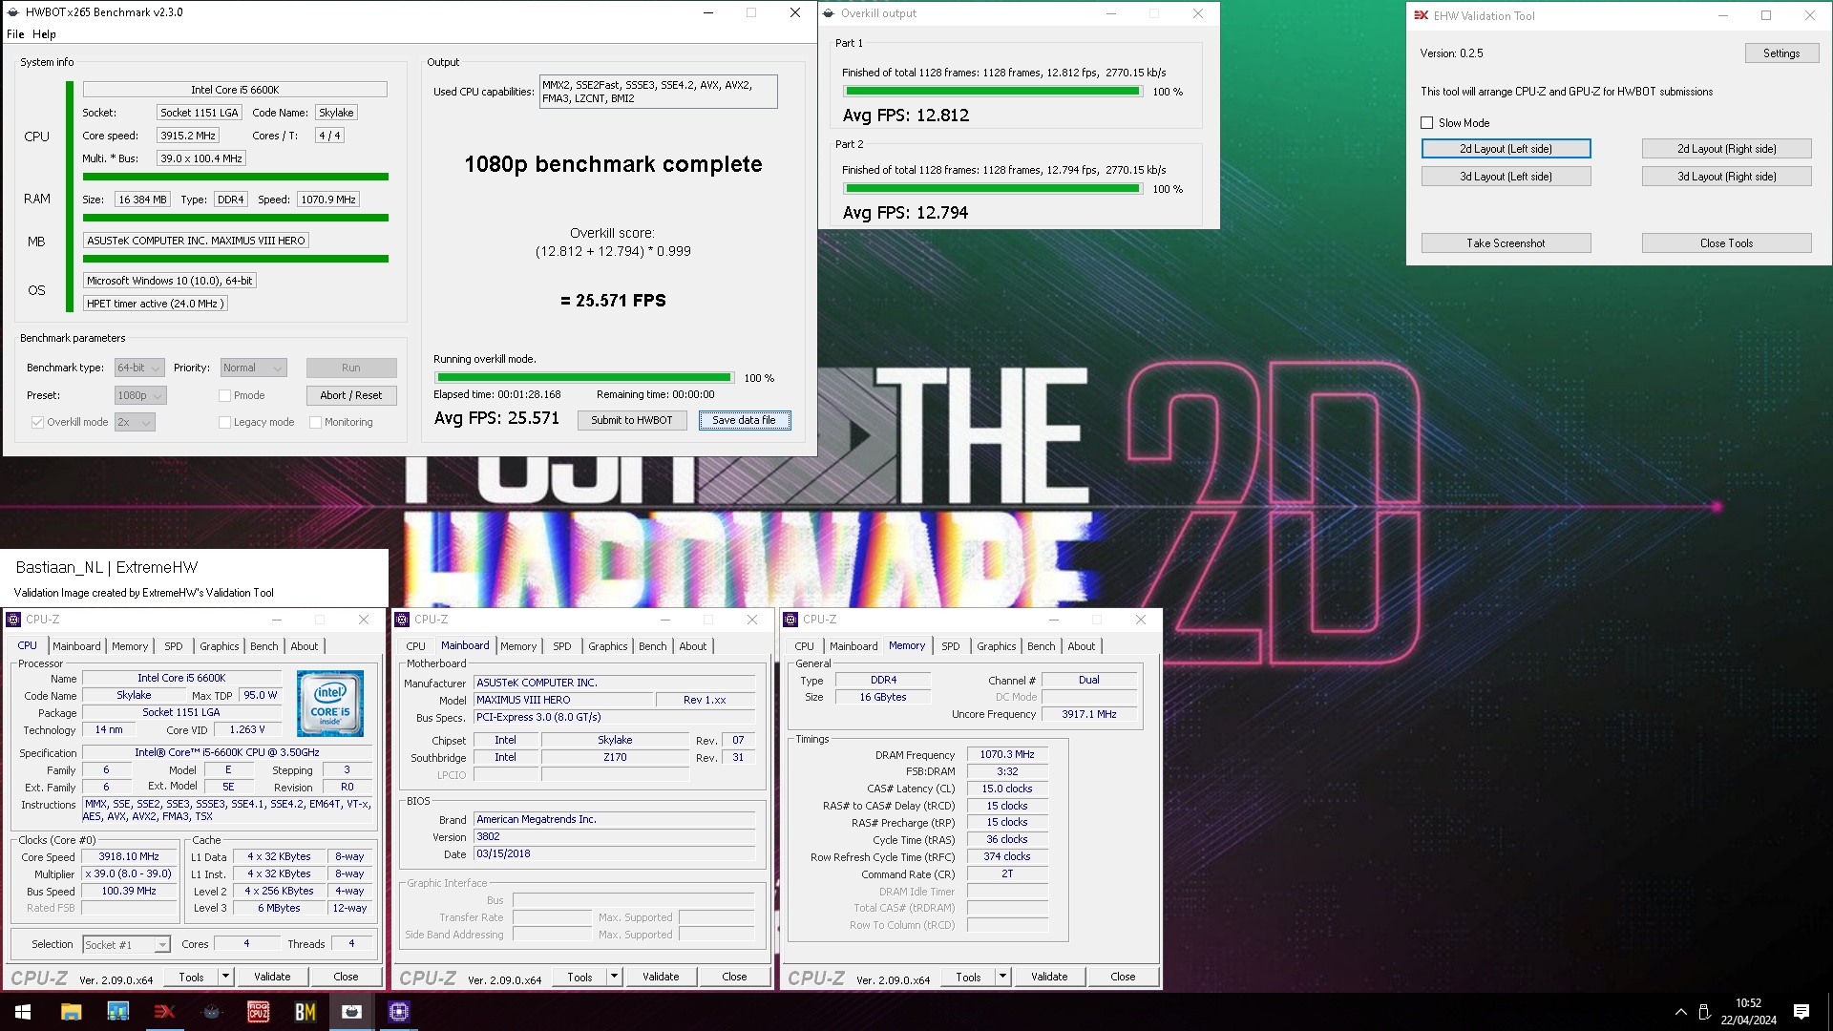Switch to HWBOT x265 Benchmark taskbar icon
Image resolution: width=1833 pixels, height=1031 pixels.
click(351, 1012)
